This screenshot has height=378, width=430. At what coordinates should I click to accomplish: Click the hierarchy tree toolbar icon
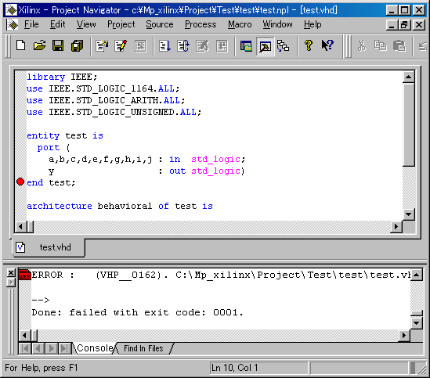283,45
